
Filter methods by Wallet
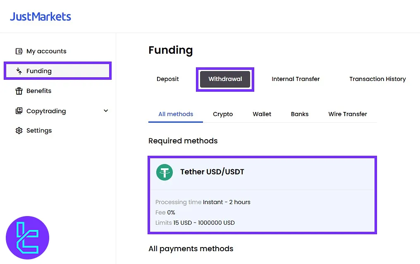262,114
